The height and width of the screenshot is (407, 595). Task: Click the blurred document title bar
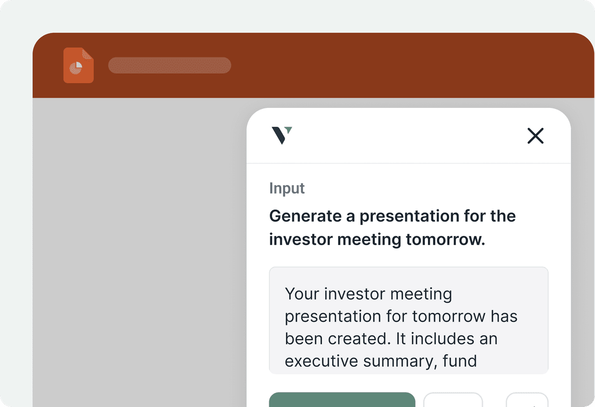pos(170,65)
